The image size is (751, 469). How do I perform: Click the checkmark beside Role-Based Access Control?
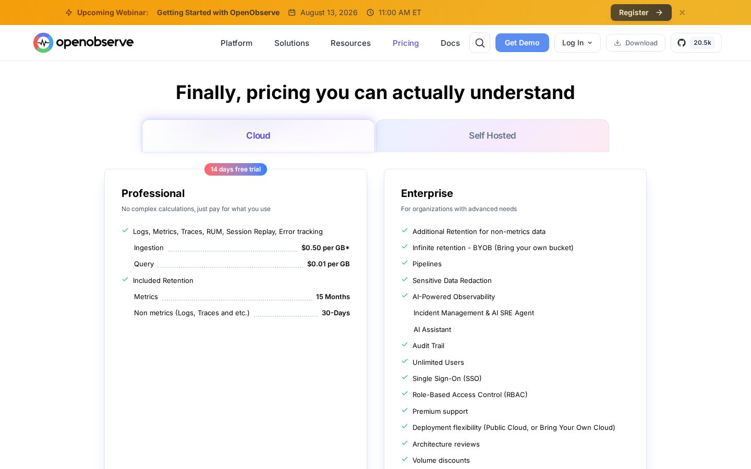405,394
